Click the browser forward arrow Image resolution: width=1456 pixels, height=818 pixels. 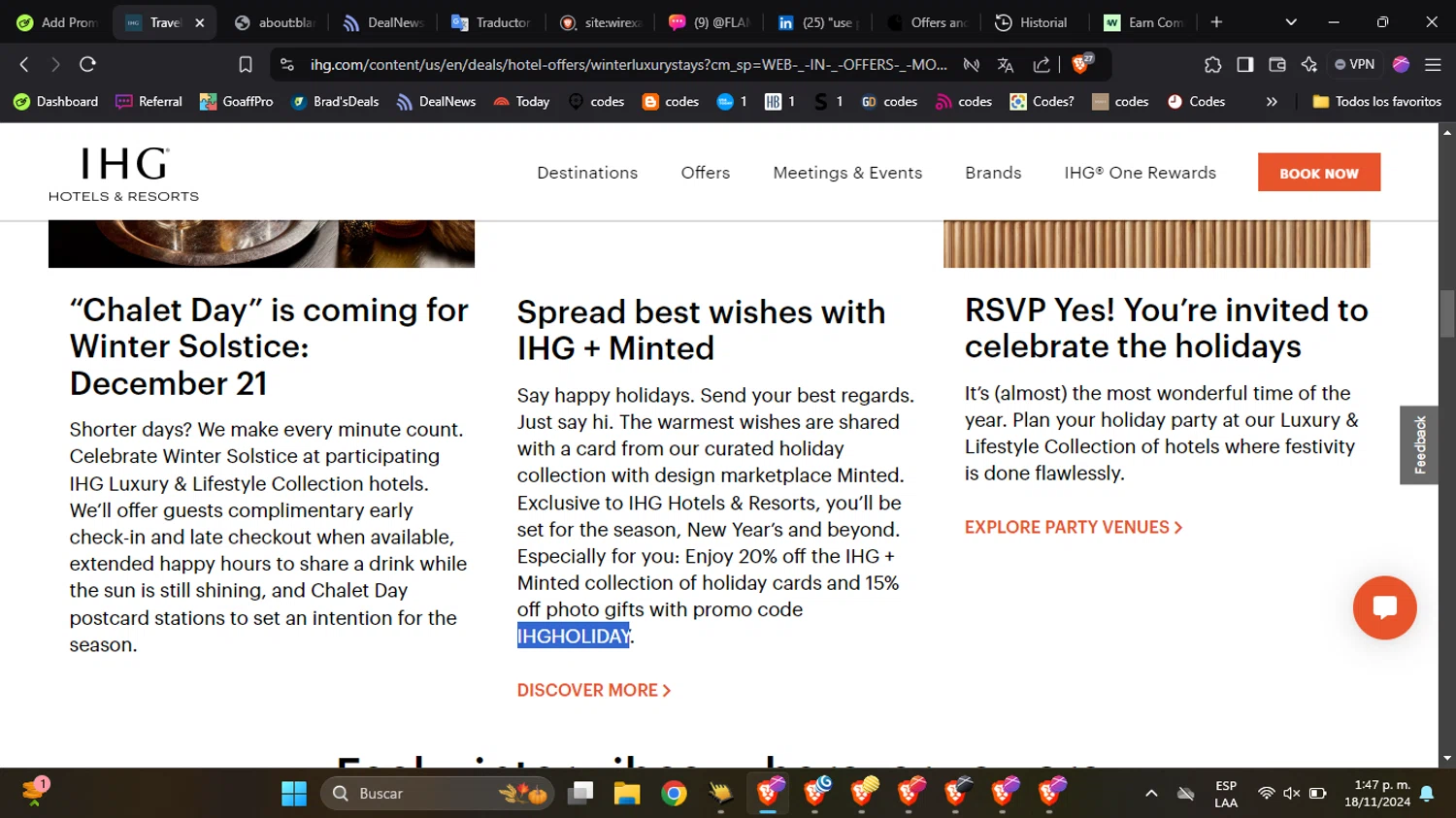[55, 64]
